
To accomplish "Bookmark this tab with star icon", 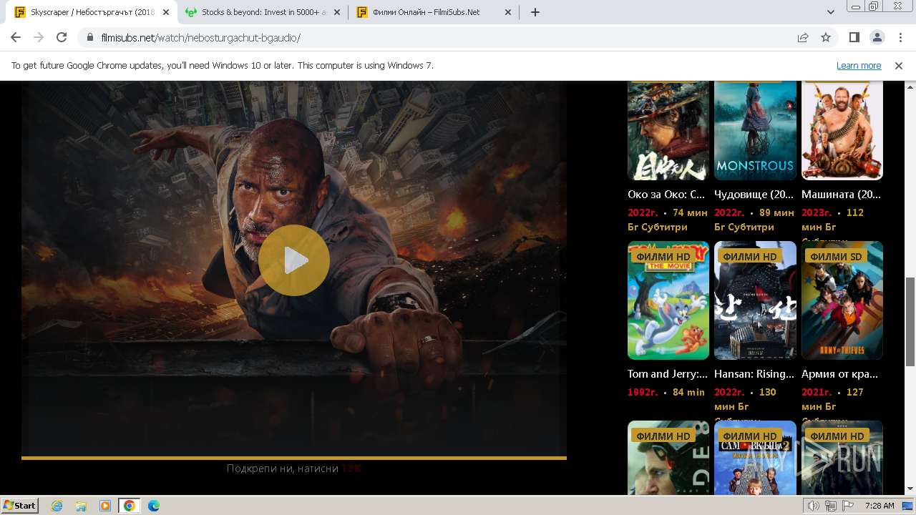I will tap(826, 37).
